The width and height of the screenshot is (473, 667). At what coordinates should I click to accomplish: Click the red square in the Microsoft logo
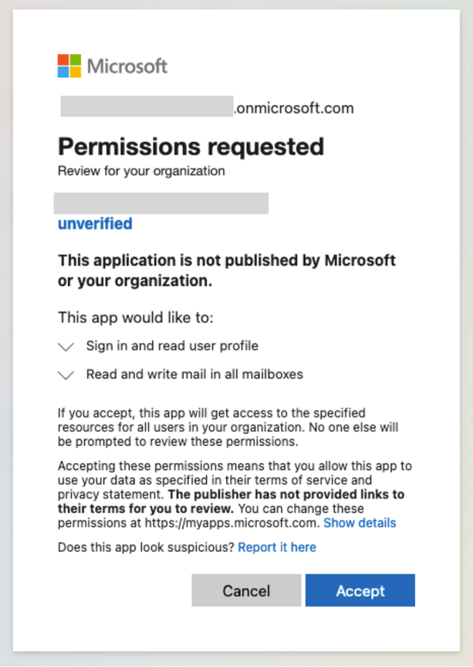(x=63, y=60)
